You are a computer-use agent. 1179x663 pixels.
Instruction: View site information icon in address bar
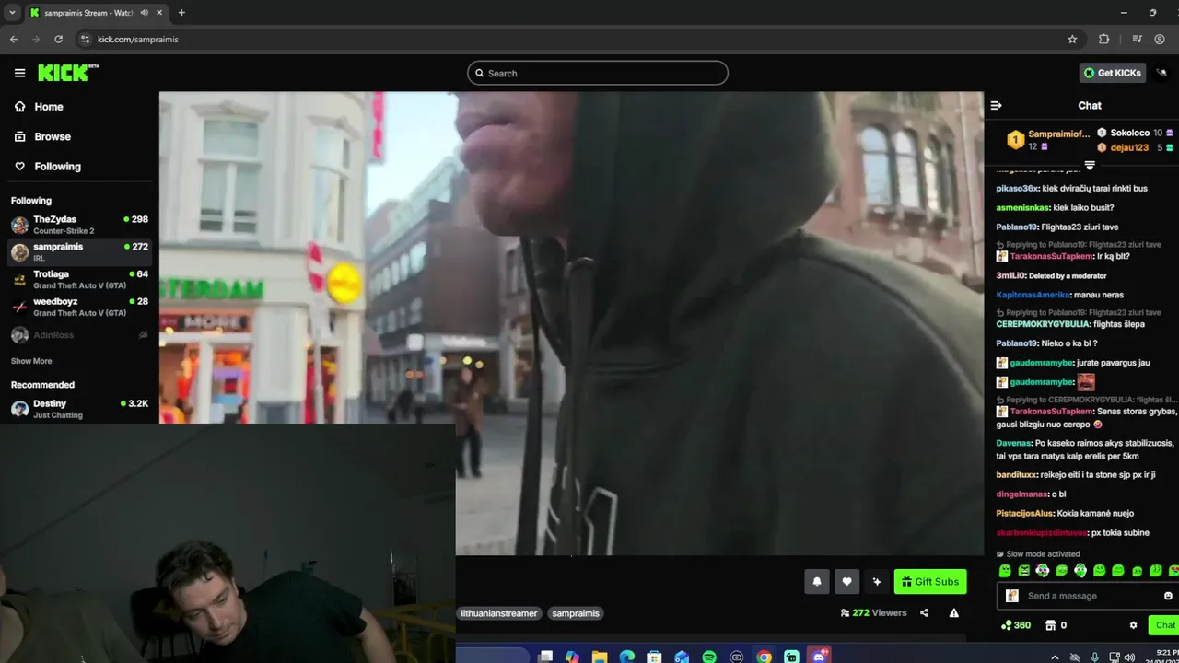click(x=86, y=40)
